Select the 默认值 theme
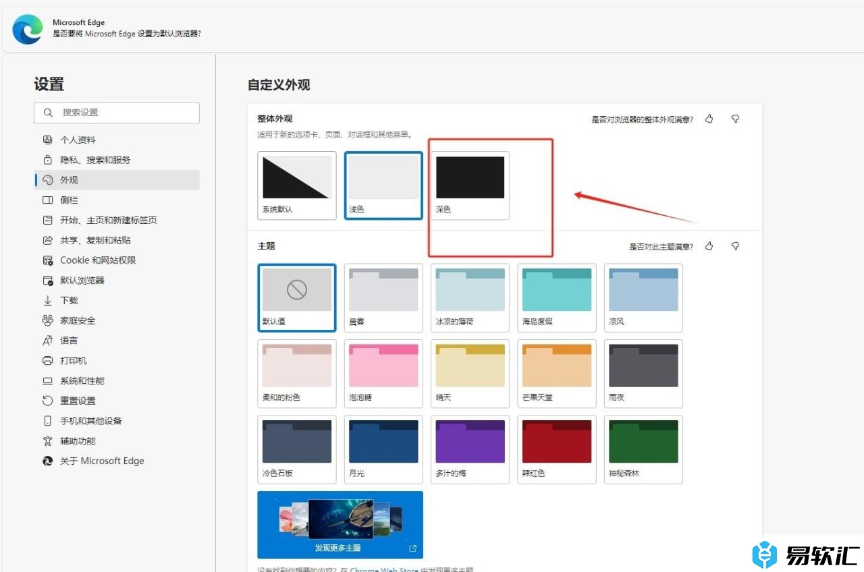This screenshot has width=864, height=572. pyautogui.click(x=297, y=297)
